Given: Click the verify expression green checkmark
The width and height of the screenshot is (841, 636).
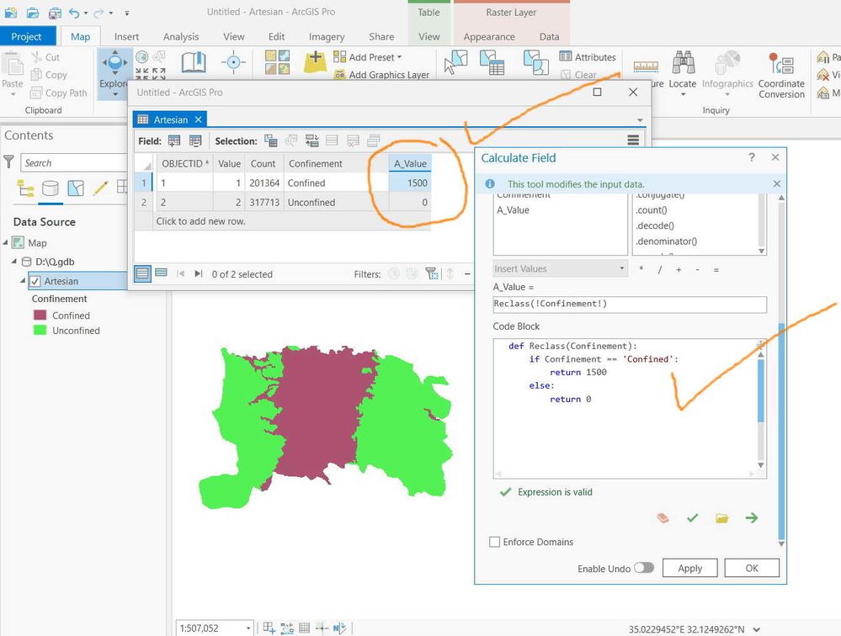Looking at the screenshot, I should pos(693,518).
